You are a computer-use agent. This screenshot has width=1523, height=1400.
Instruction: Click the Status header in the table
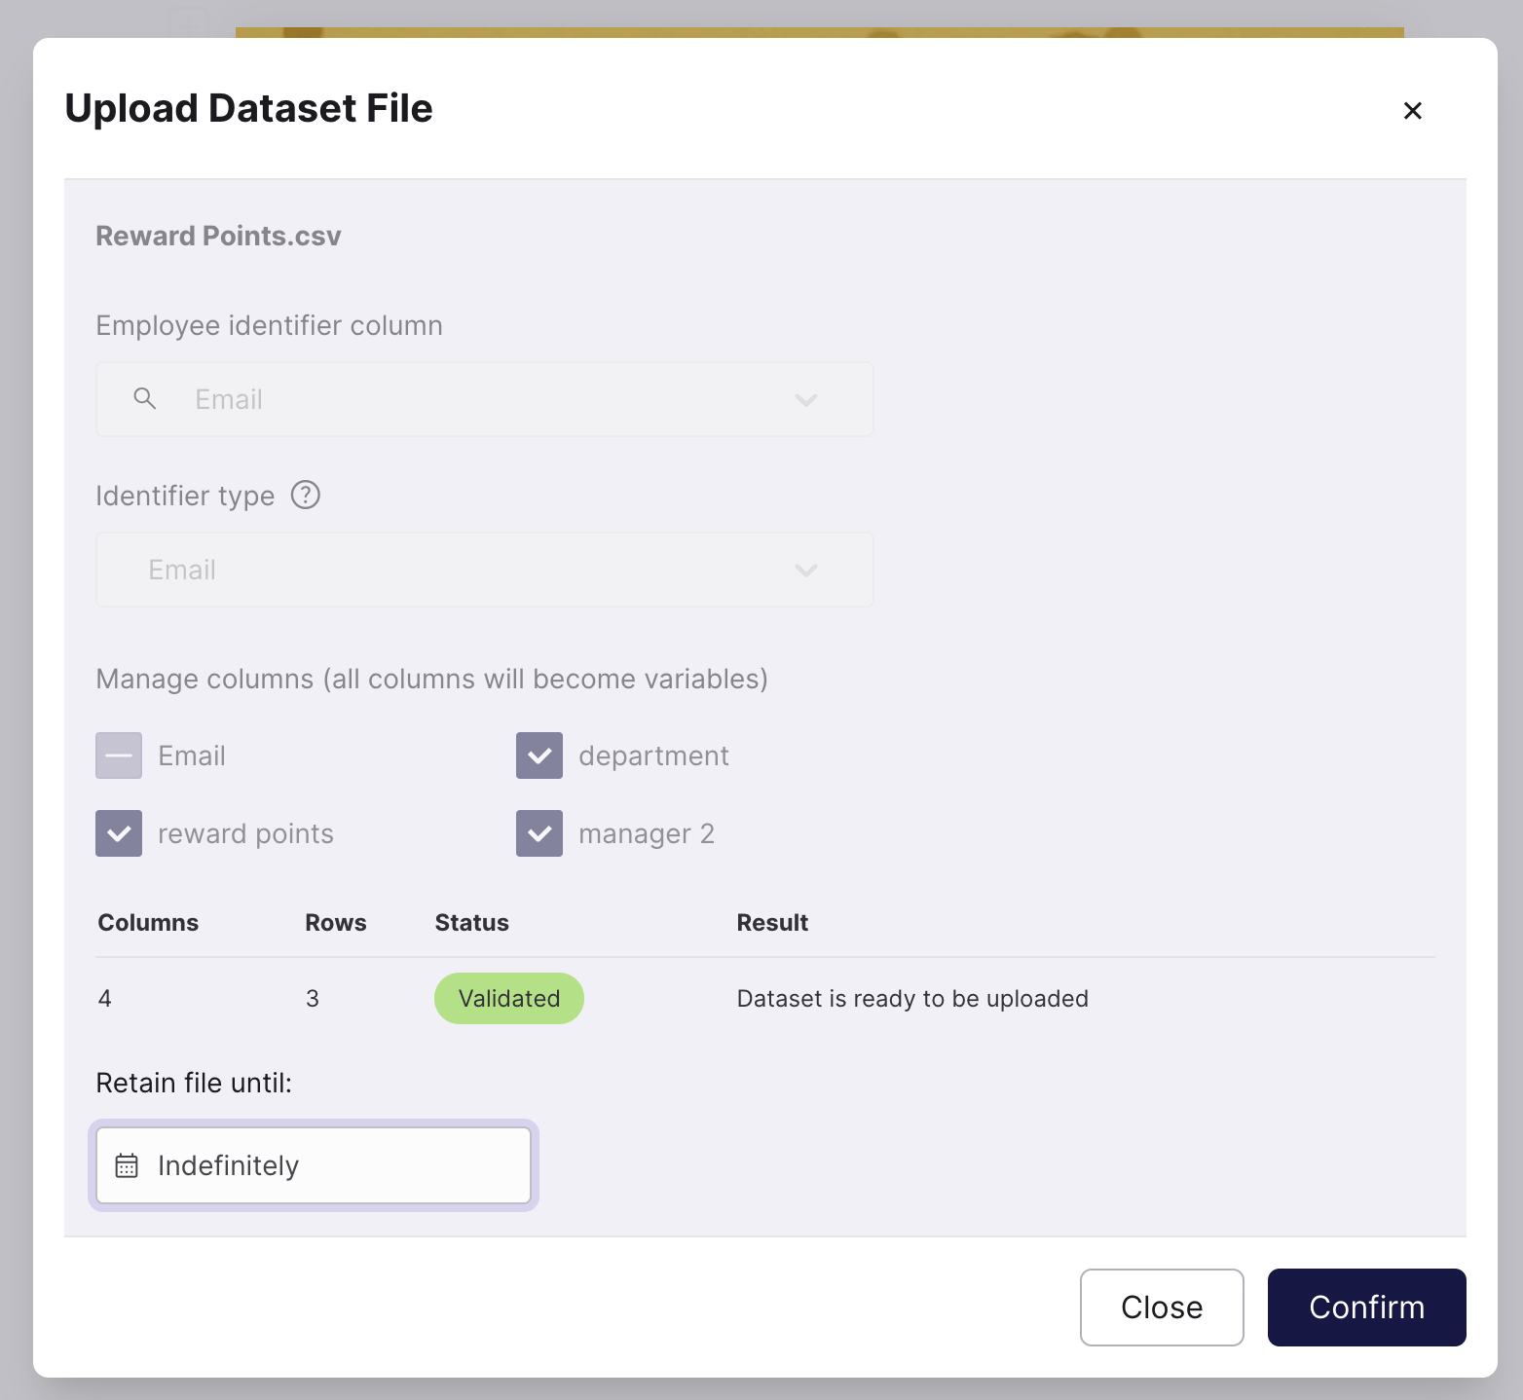(471, 923)
